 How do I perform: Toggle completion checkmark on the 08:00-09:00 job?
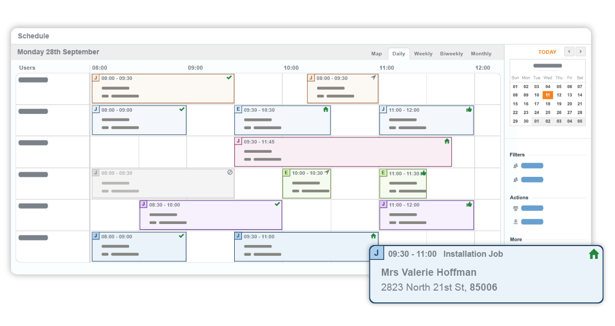pos(181,109)
